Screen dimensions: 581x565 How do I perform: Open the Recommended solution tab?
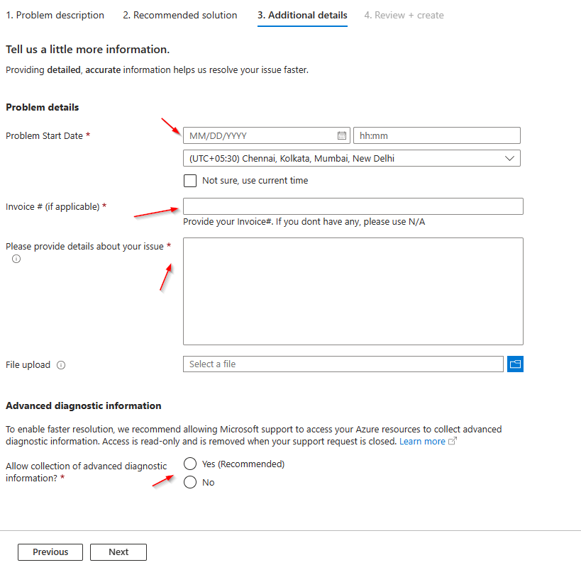tap(179, 15)
